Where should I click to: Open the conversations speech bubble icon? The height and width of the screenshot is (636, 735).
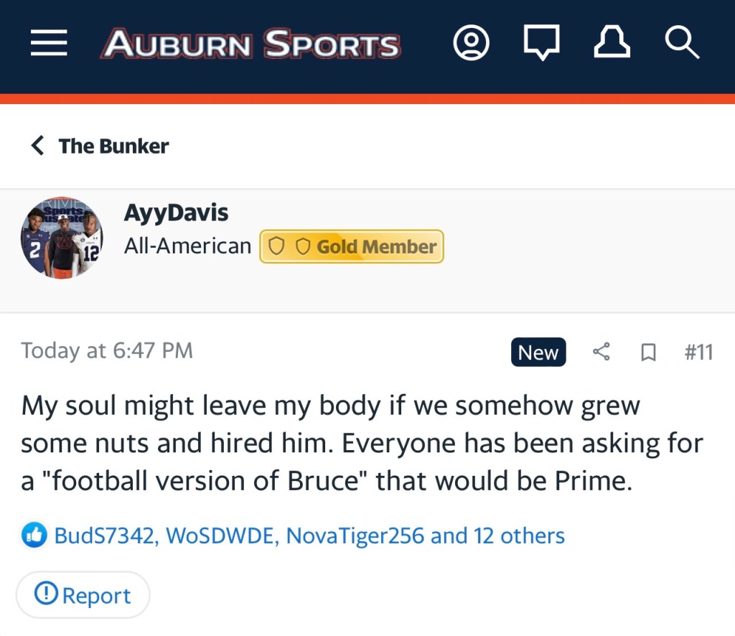coord(541,45)
